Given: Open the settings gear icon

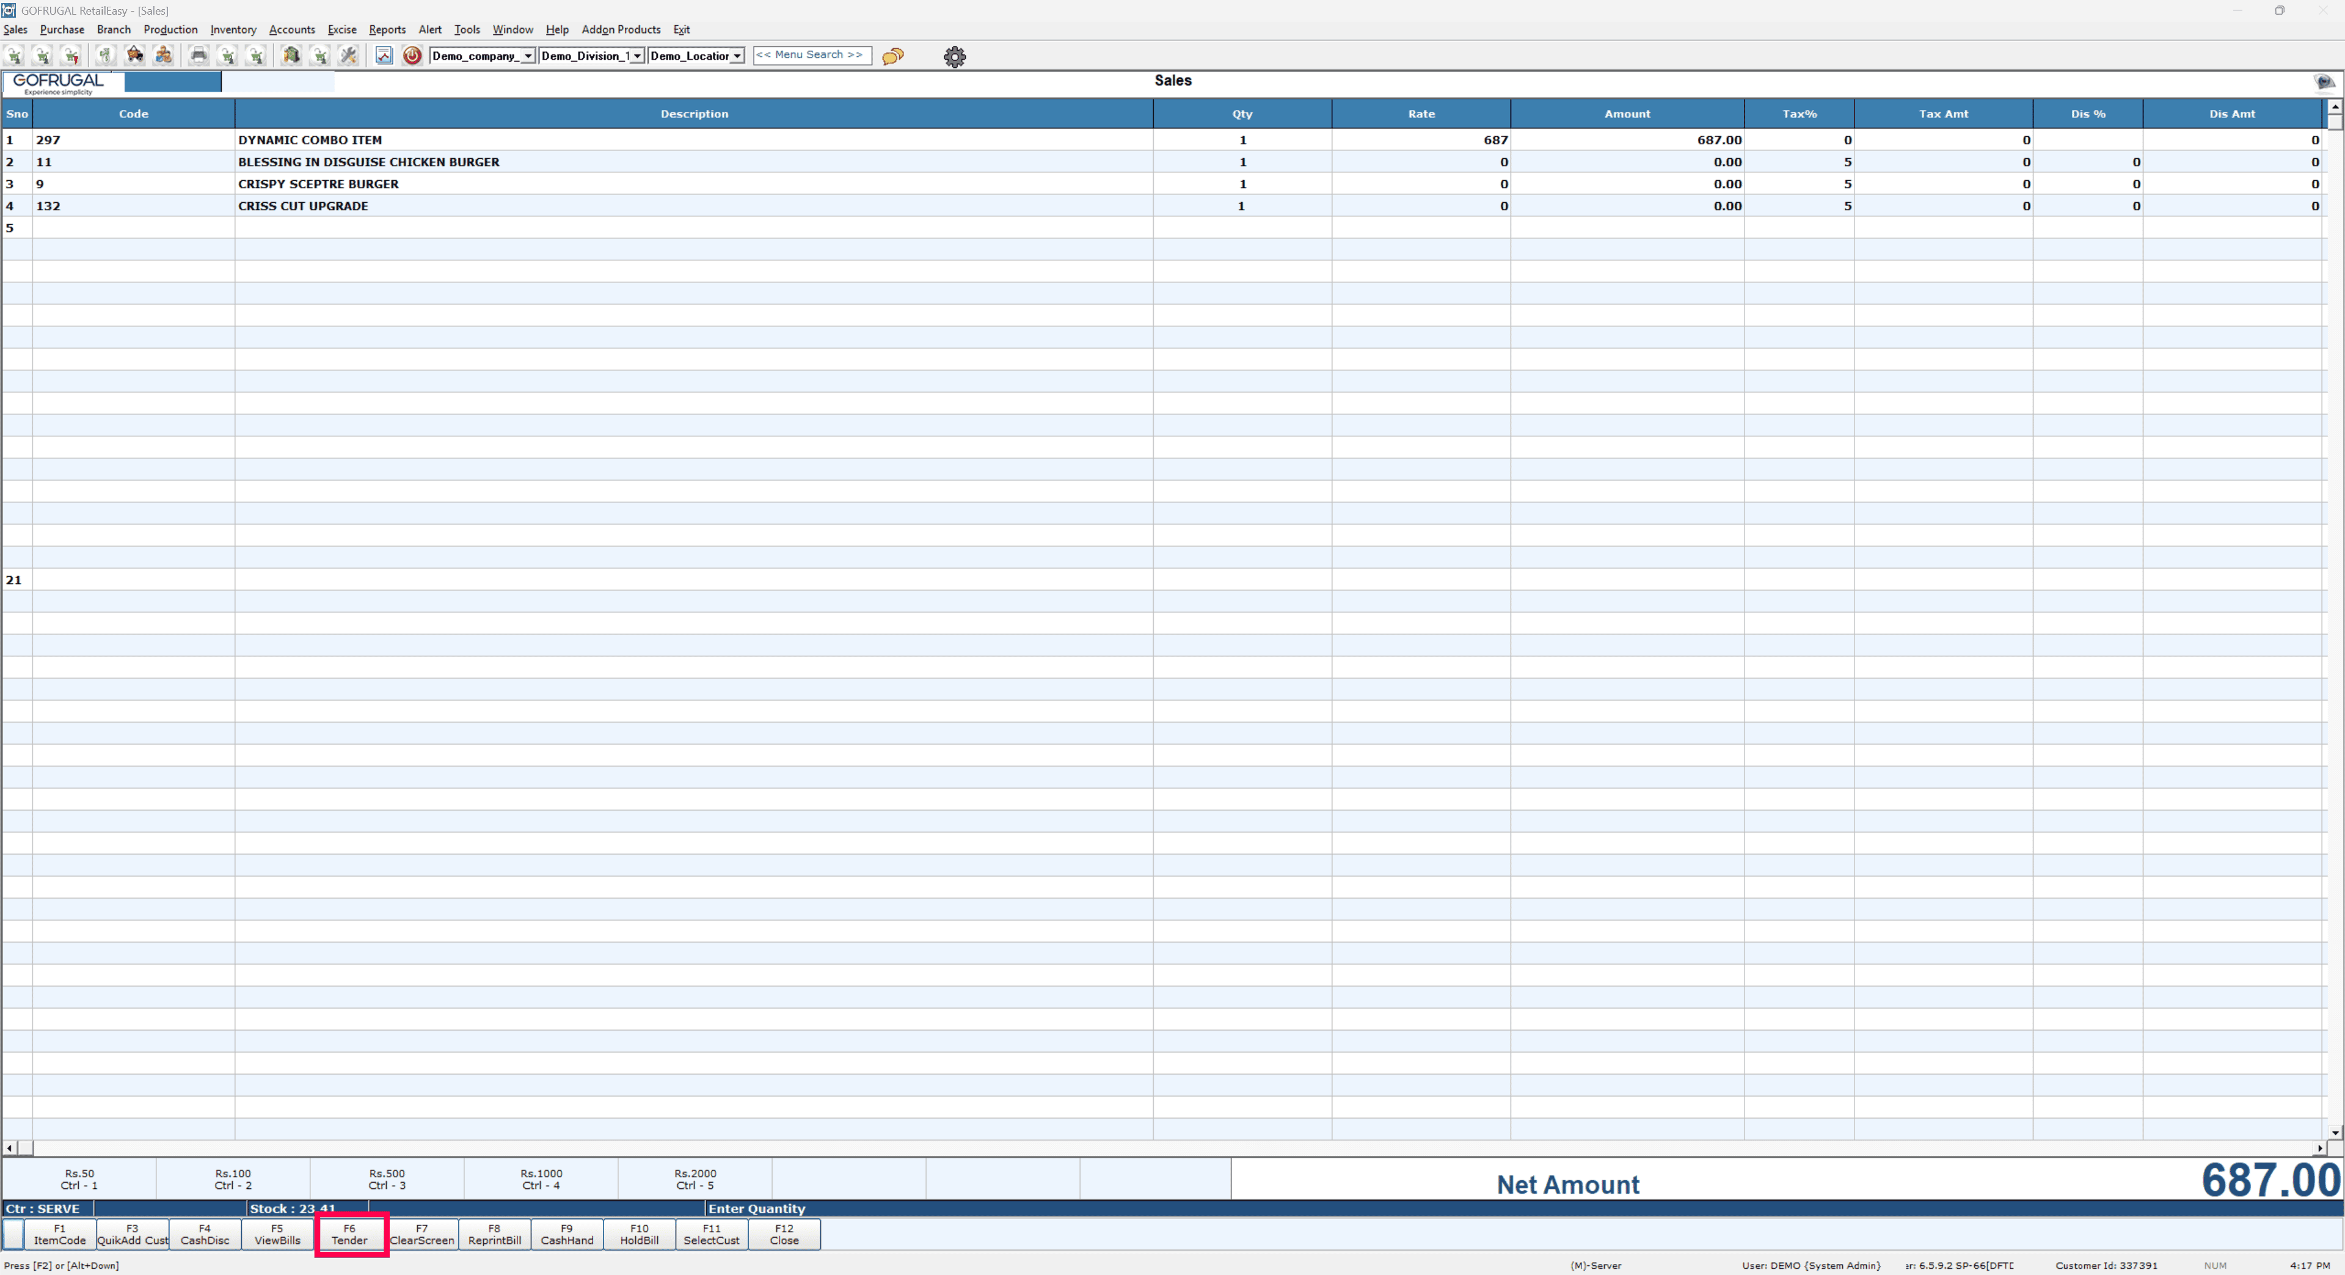Looking at the screenshot, I should click(954, 56).
